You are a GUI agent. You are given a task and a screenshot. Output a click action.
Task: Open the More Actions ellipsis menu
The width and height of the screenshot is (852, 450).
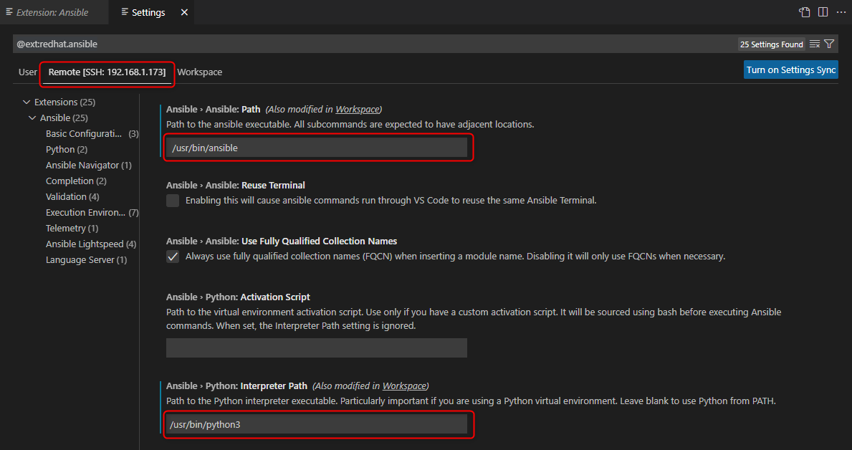coord(841,12)
